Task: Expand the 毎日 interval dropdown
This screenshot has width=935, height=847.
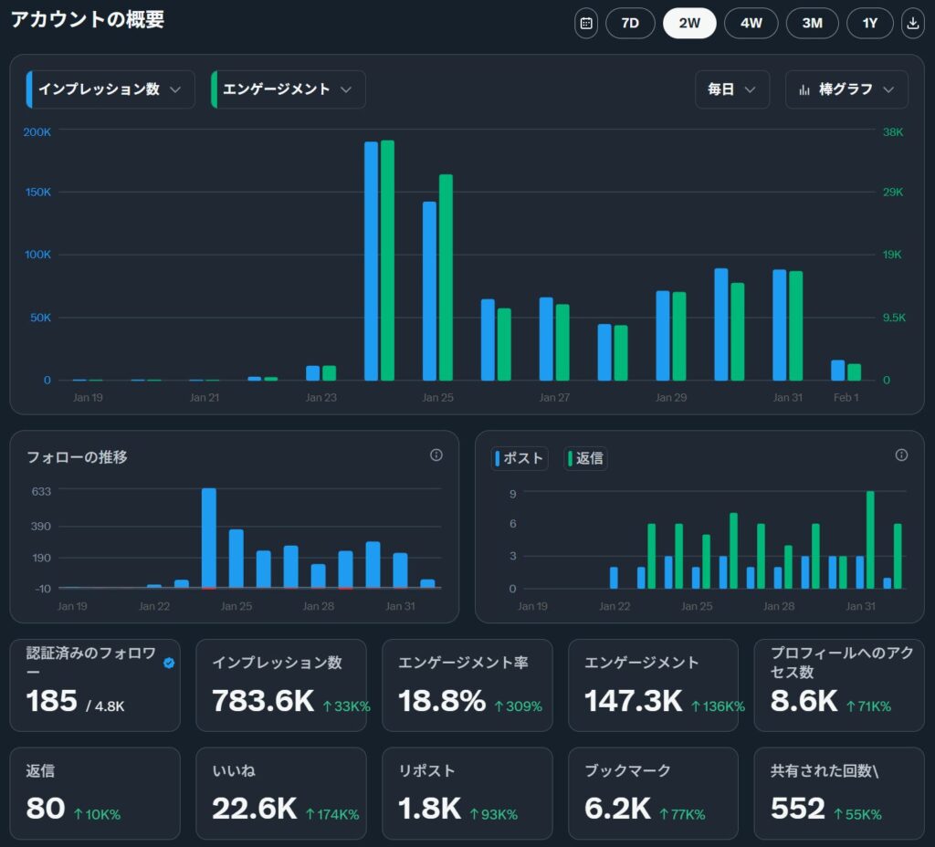Action: coord(731,89)
